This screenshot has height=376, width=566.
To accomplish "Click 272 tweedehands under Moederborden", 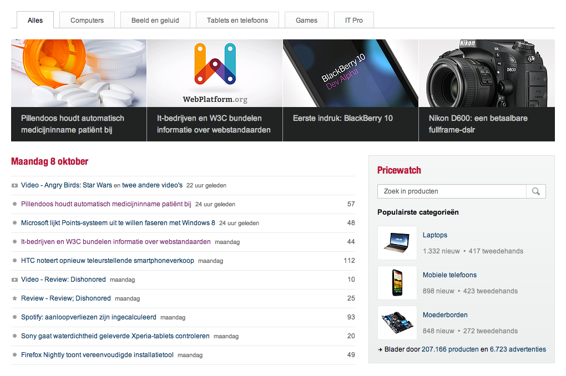I will tap(490, 331).
